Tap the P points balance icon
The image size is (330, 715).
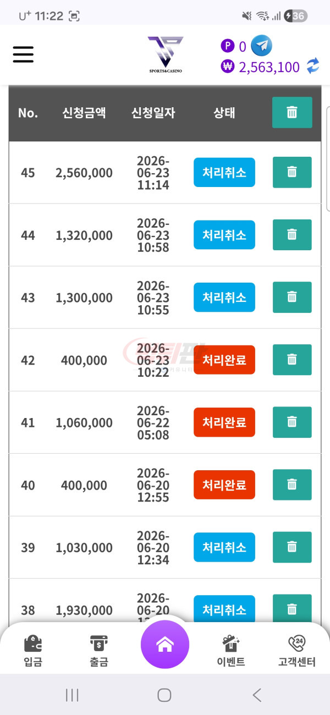(227, 46)
